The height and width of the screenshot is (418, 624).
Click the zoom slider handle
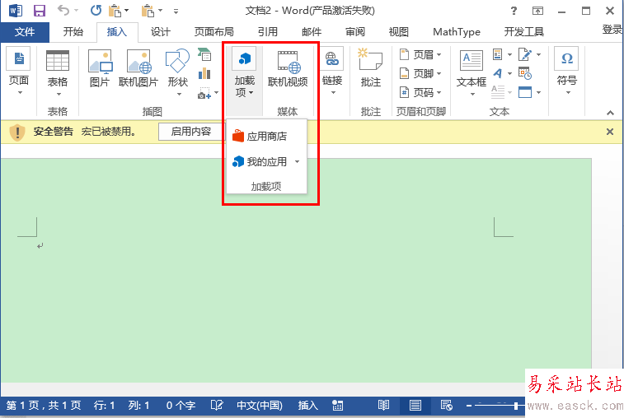[516, 406]
